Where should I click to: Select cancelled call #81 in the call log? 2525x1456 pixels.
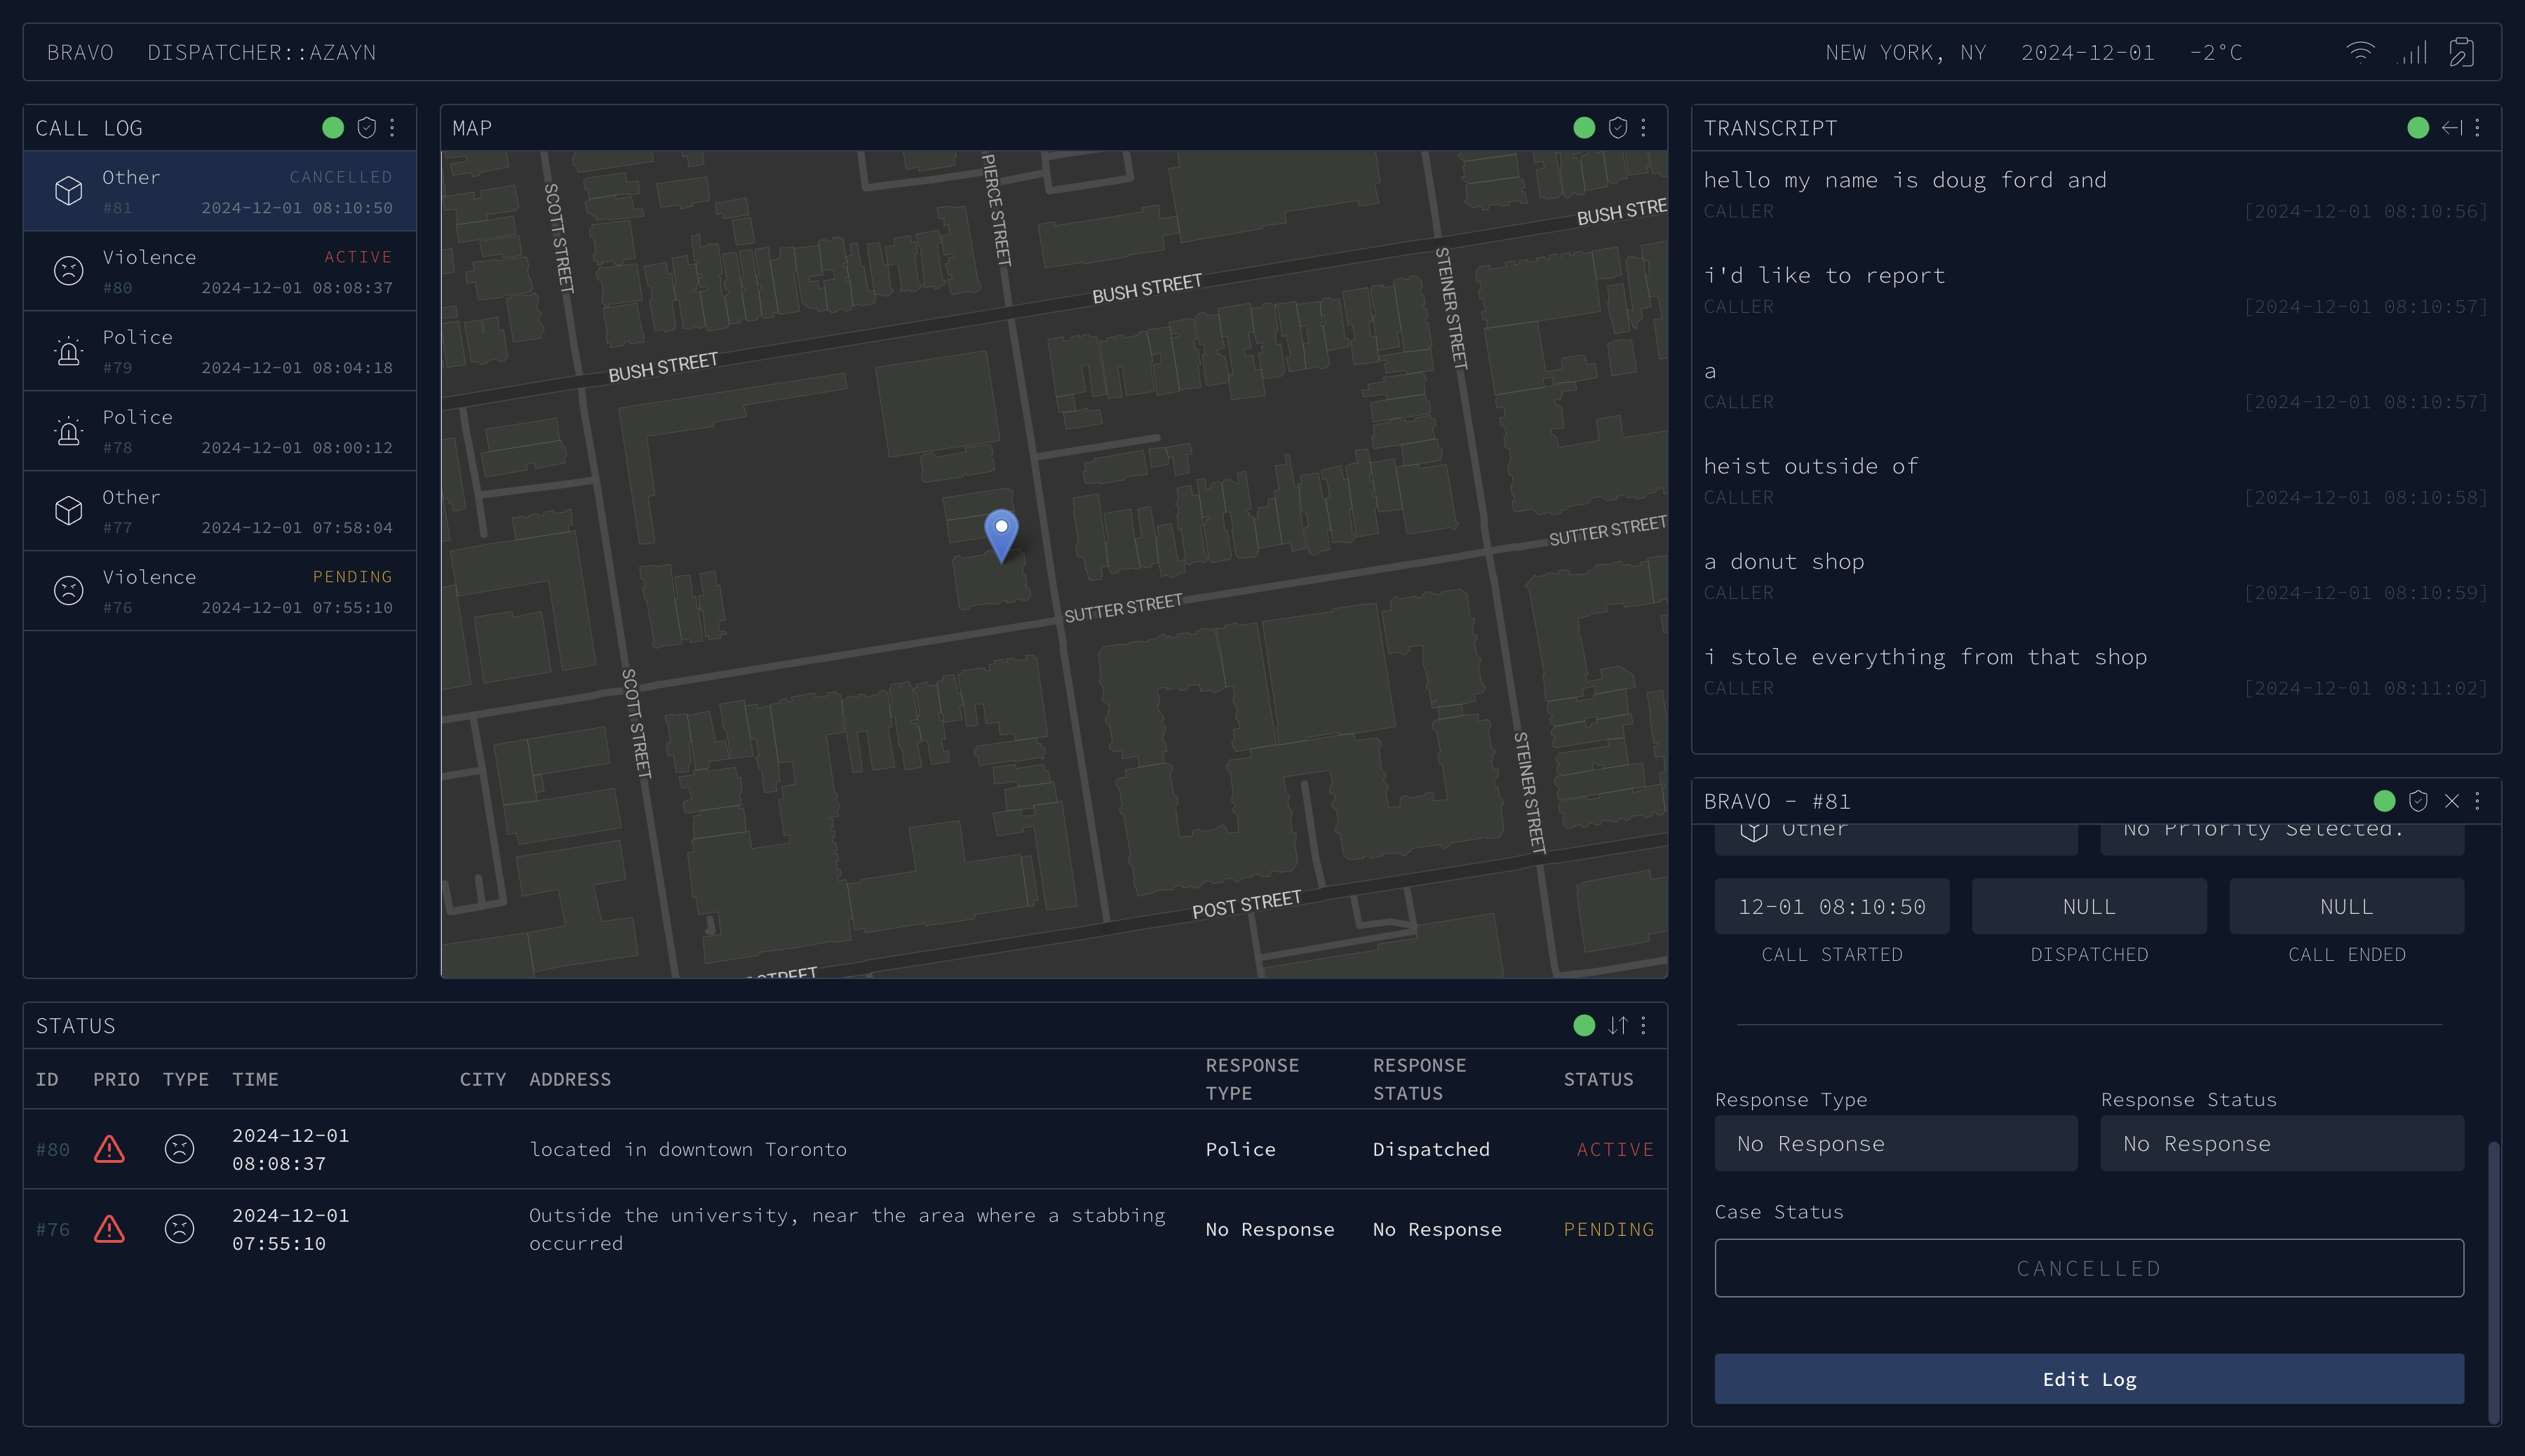pos(220,191)
